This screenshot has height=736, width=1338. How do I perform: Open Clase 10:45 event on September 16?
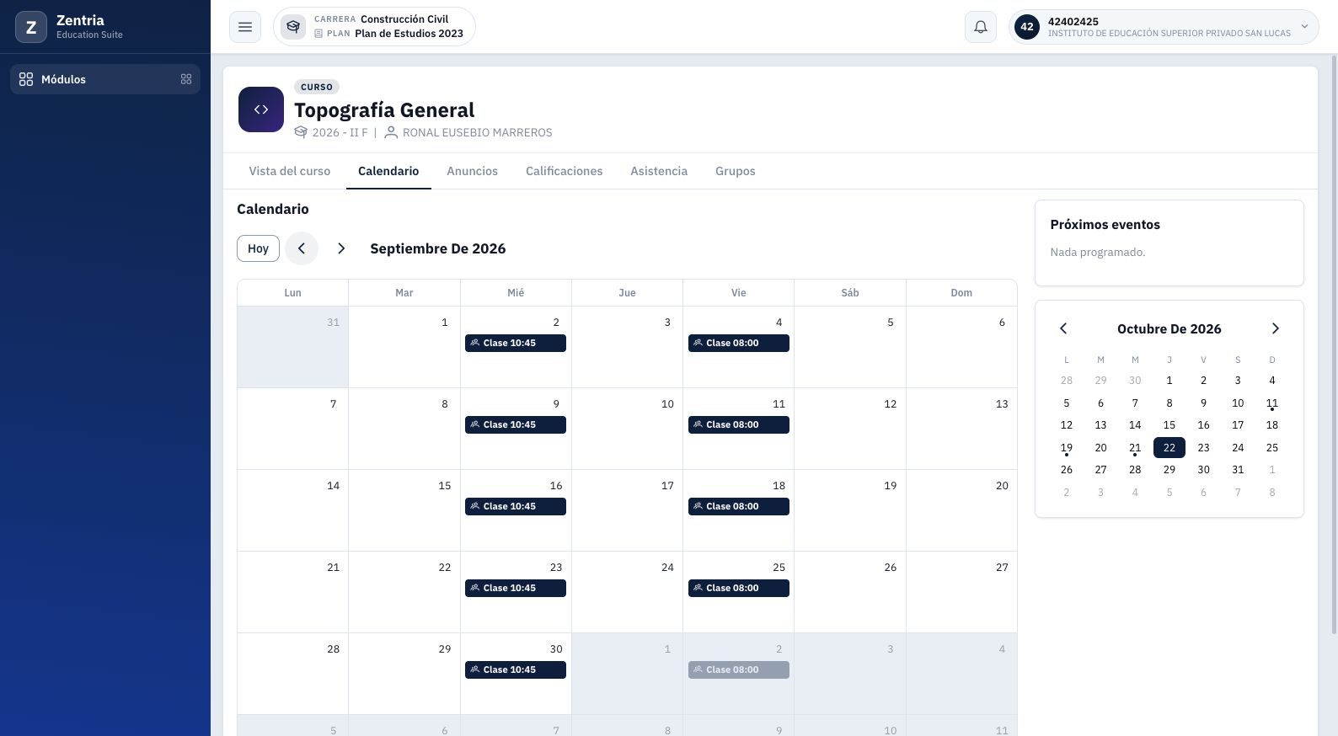[x=516, y=506]
